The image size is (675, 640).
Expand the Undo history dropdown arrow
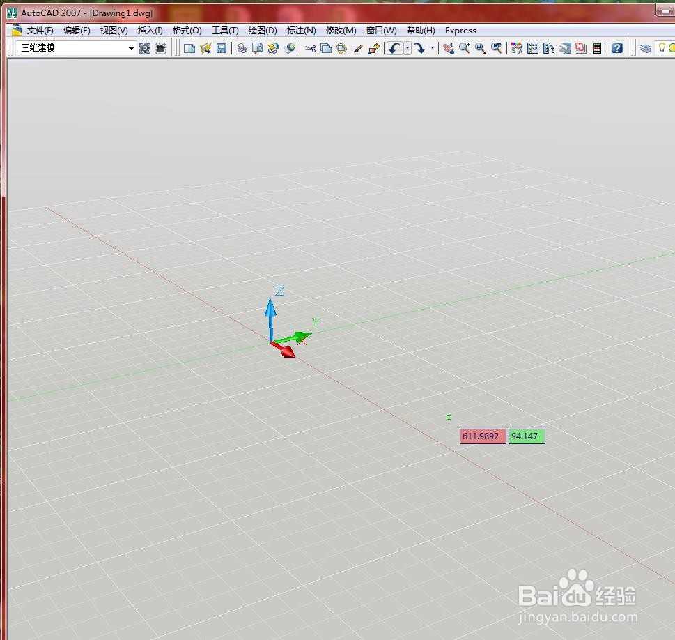[x=408, y=48]
